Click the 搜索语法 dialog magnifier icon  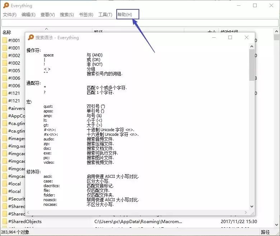[x=31, y=37]
